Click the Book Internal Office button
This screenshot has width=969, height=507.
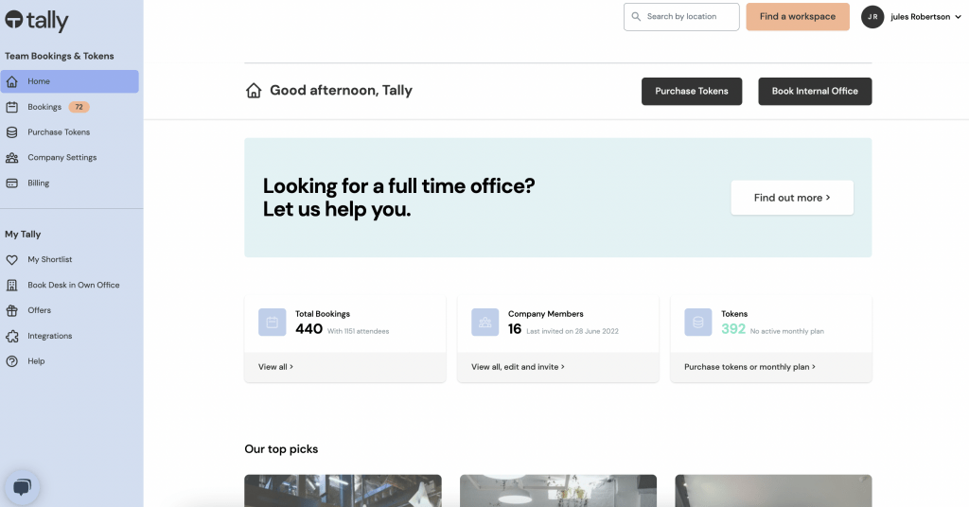(x=815, y=92)
